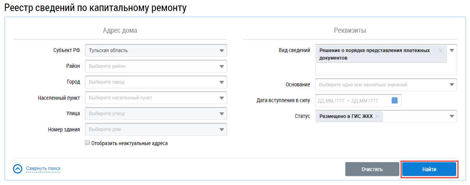470x185 pixels.
Task: Open the 'Населенный пункт' dropdown
Action: [222, 98]
